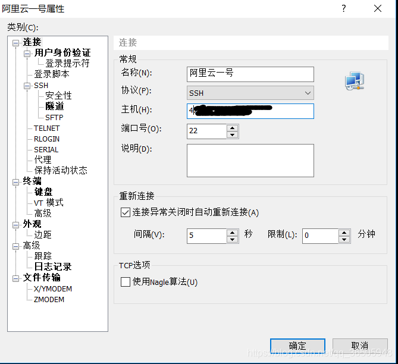Click the 主机 host input field
The height and width of the screenshot is (364, 398).
point(250,111)
